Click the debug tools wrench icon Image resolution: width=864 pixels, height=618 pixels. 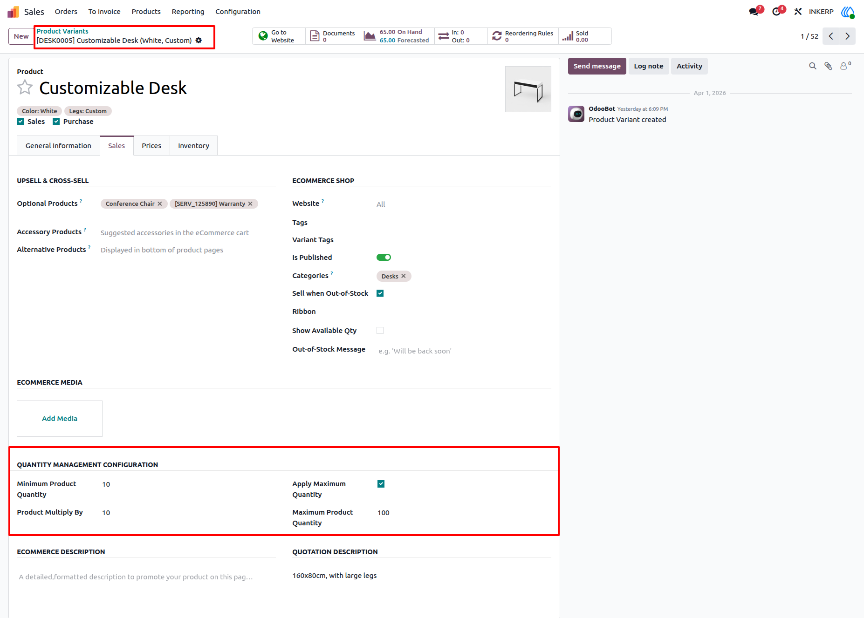click(x=798, y=12)
